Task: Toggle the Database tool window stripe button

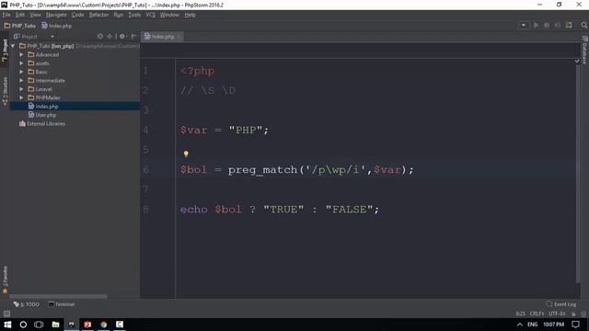Action: click(584, 51)
